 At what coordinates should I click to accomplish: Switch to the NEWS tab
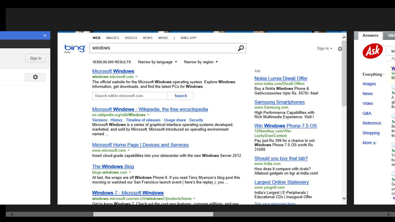(x=148, y=38)
